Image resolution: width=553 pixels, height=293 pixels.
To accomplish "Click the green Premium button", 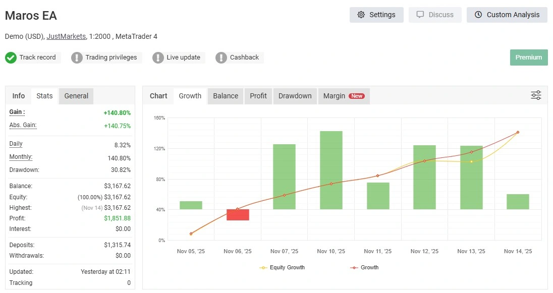I will (528, 57).
